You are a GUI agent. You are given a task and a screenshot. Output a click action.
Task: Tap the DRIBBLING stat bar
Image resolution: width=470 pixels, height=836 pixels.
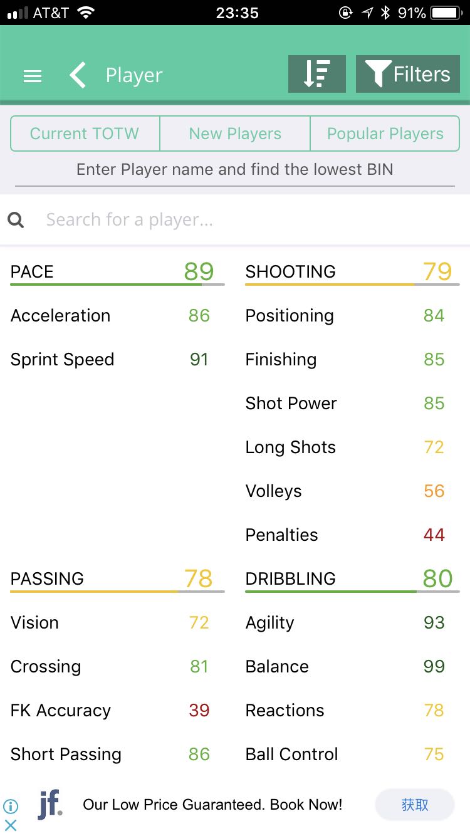point(352,592)
